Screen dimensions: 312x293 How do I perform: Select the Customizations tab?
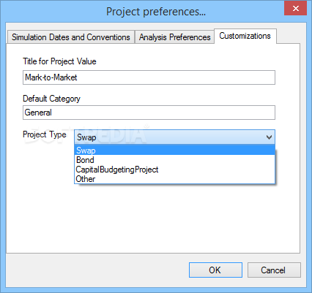coord(245,36)
